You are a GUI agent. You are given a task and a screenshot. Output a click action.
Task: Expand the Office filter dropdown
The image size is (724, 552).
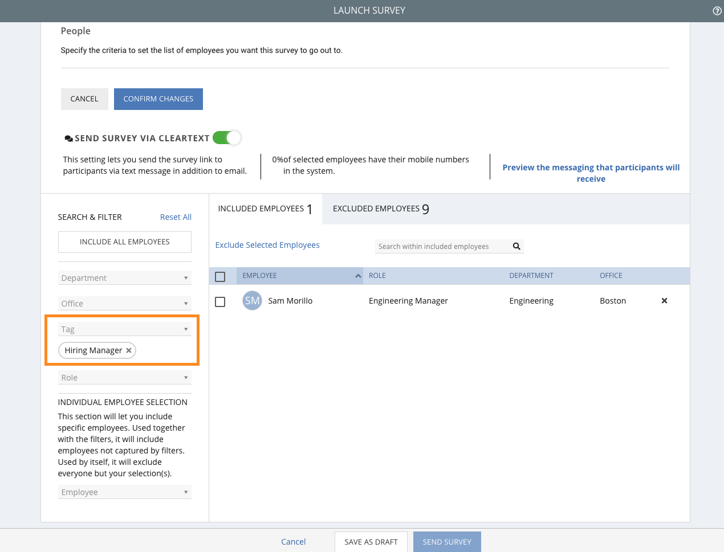point(124,304)
